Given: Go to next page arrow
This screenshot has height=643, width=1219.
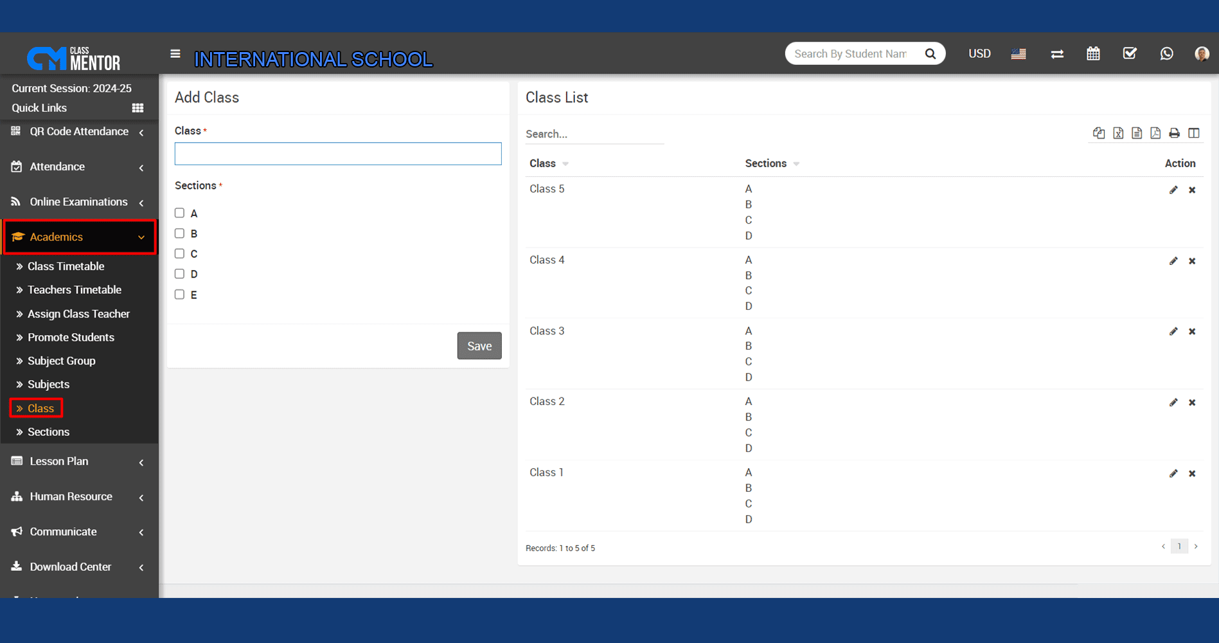Looking at the screenshot, I should tap(1196, 547).
